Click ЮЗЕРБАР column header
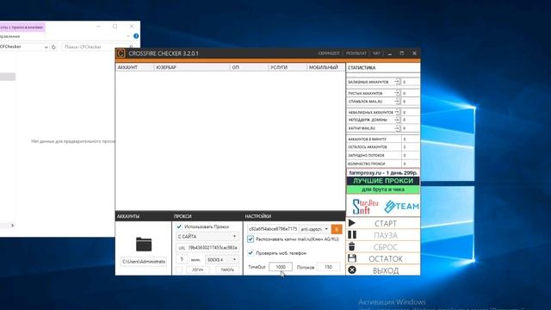The image size is (551, 310). pos(191,67)
